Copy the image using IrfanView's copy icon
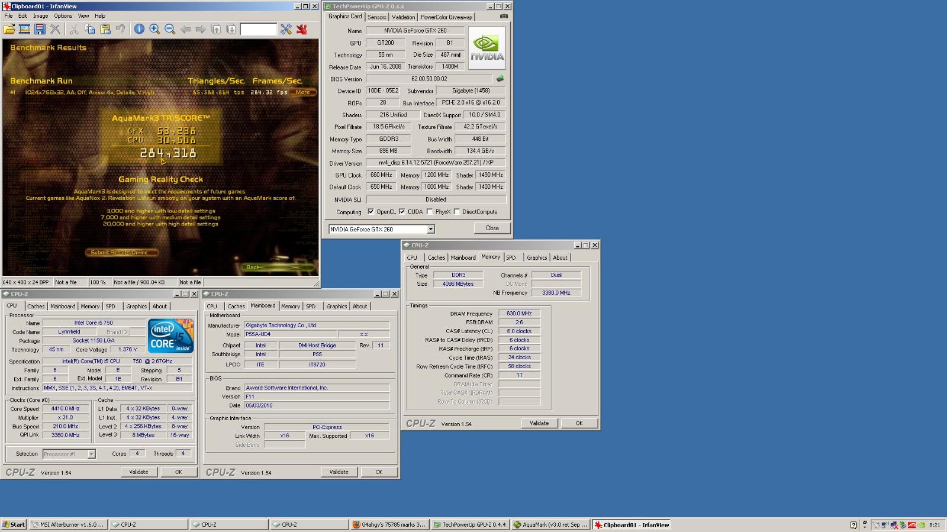 pos(89,29)
